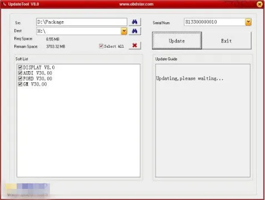Browse destination drive with binoculars icon
Image resolution: width=265 pixels, height=200 pixels.
click(134, 31)
